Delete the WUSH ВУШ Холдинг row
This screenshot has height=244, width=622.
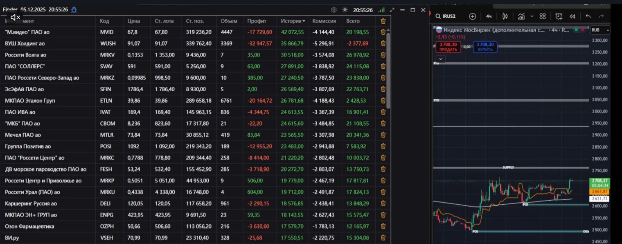tap(383, 43)
